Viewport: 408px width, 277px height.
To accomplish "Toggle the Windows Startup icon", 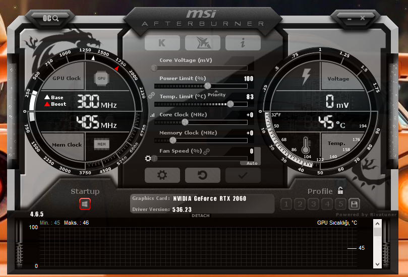I will coord(85,204).
